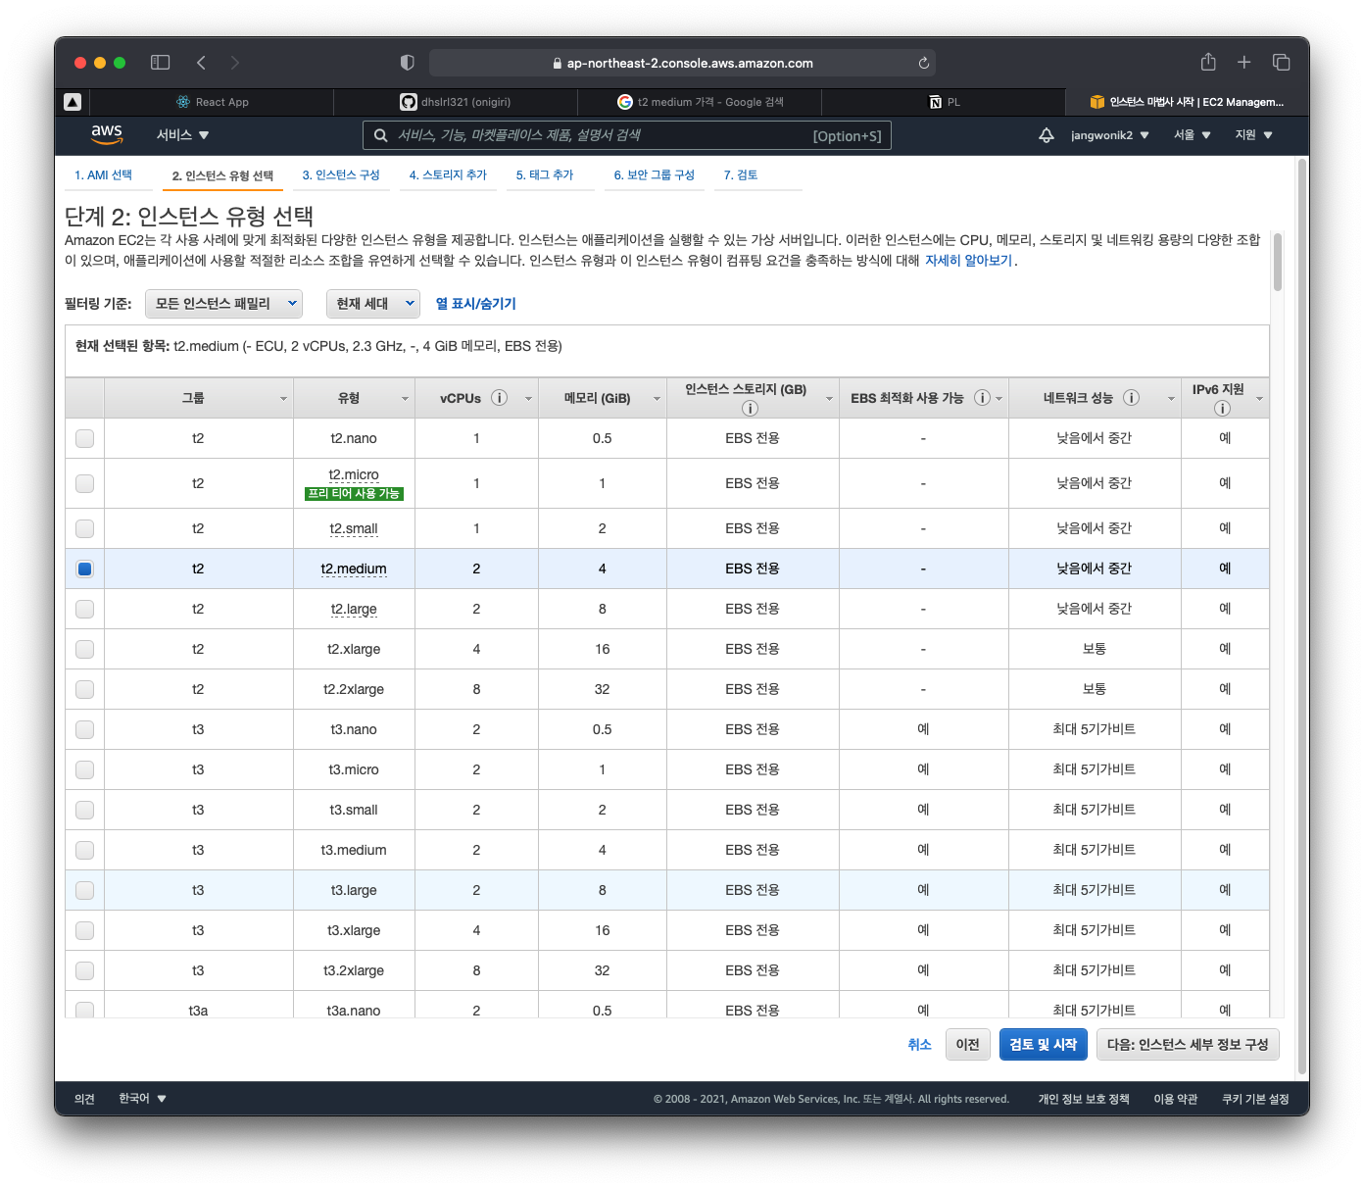Click 열 표시/숨기기 link
1364x1188 pixels.
pos(476,304)
